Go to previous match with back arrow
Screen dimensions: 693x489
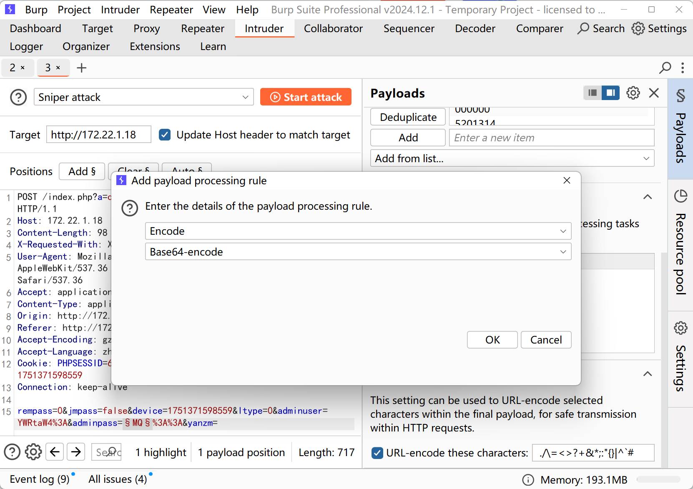pyautogui.click(x=55, y=452)
